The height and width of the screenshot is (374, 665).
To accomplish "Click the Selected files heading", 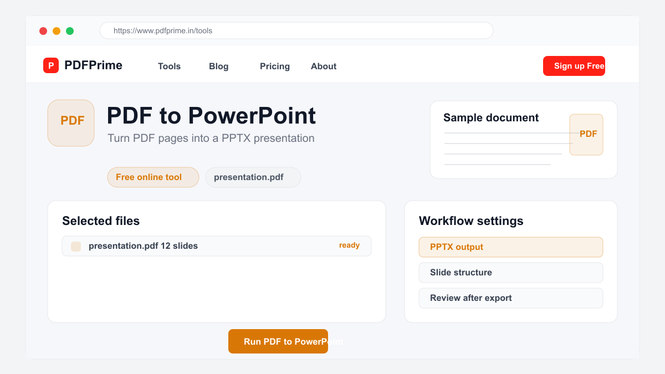I will (101, 221).
